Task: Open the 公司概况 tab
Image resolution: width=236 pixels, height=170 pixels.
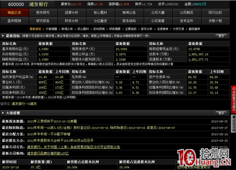Action: point(187,12)
